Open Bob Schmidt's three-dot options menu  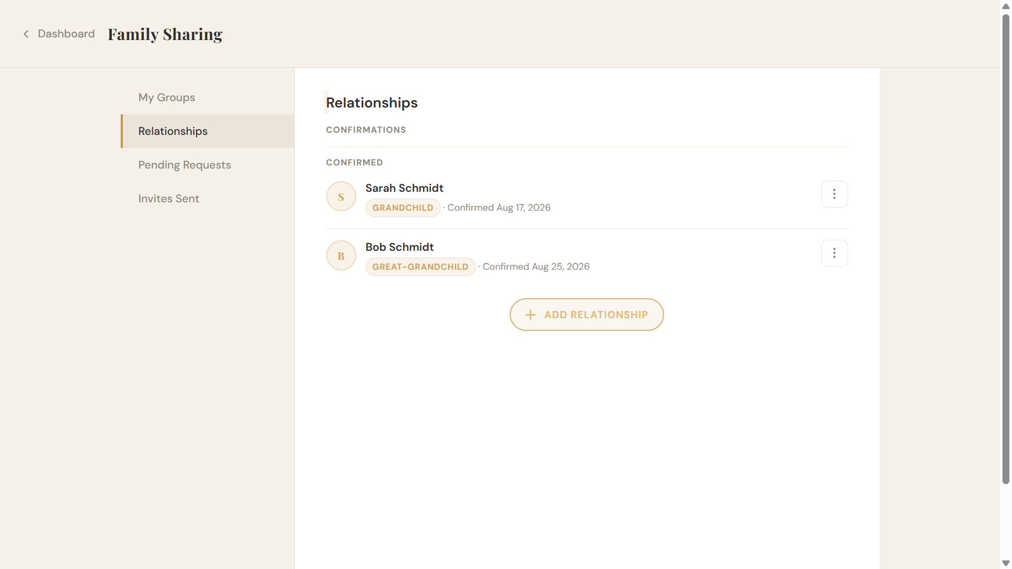[834, 253]
